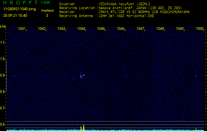Click the kHz axis unit label
Image resolution: width=207 pixels, height=131 pixels.
pos(3,27)
